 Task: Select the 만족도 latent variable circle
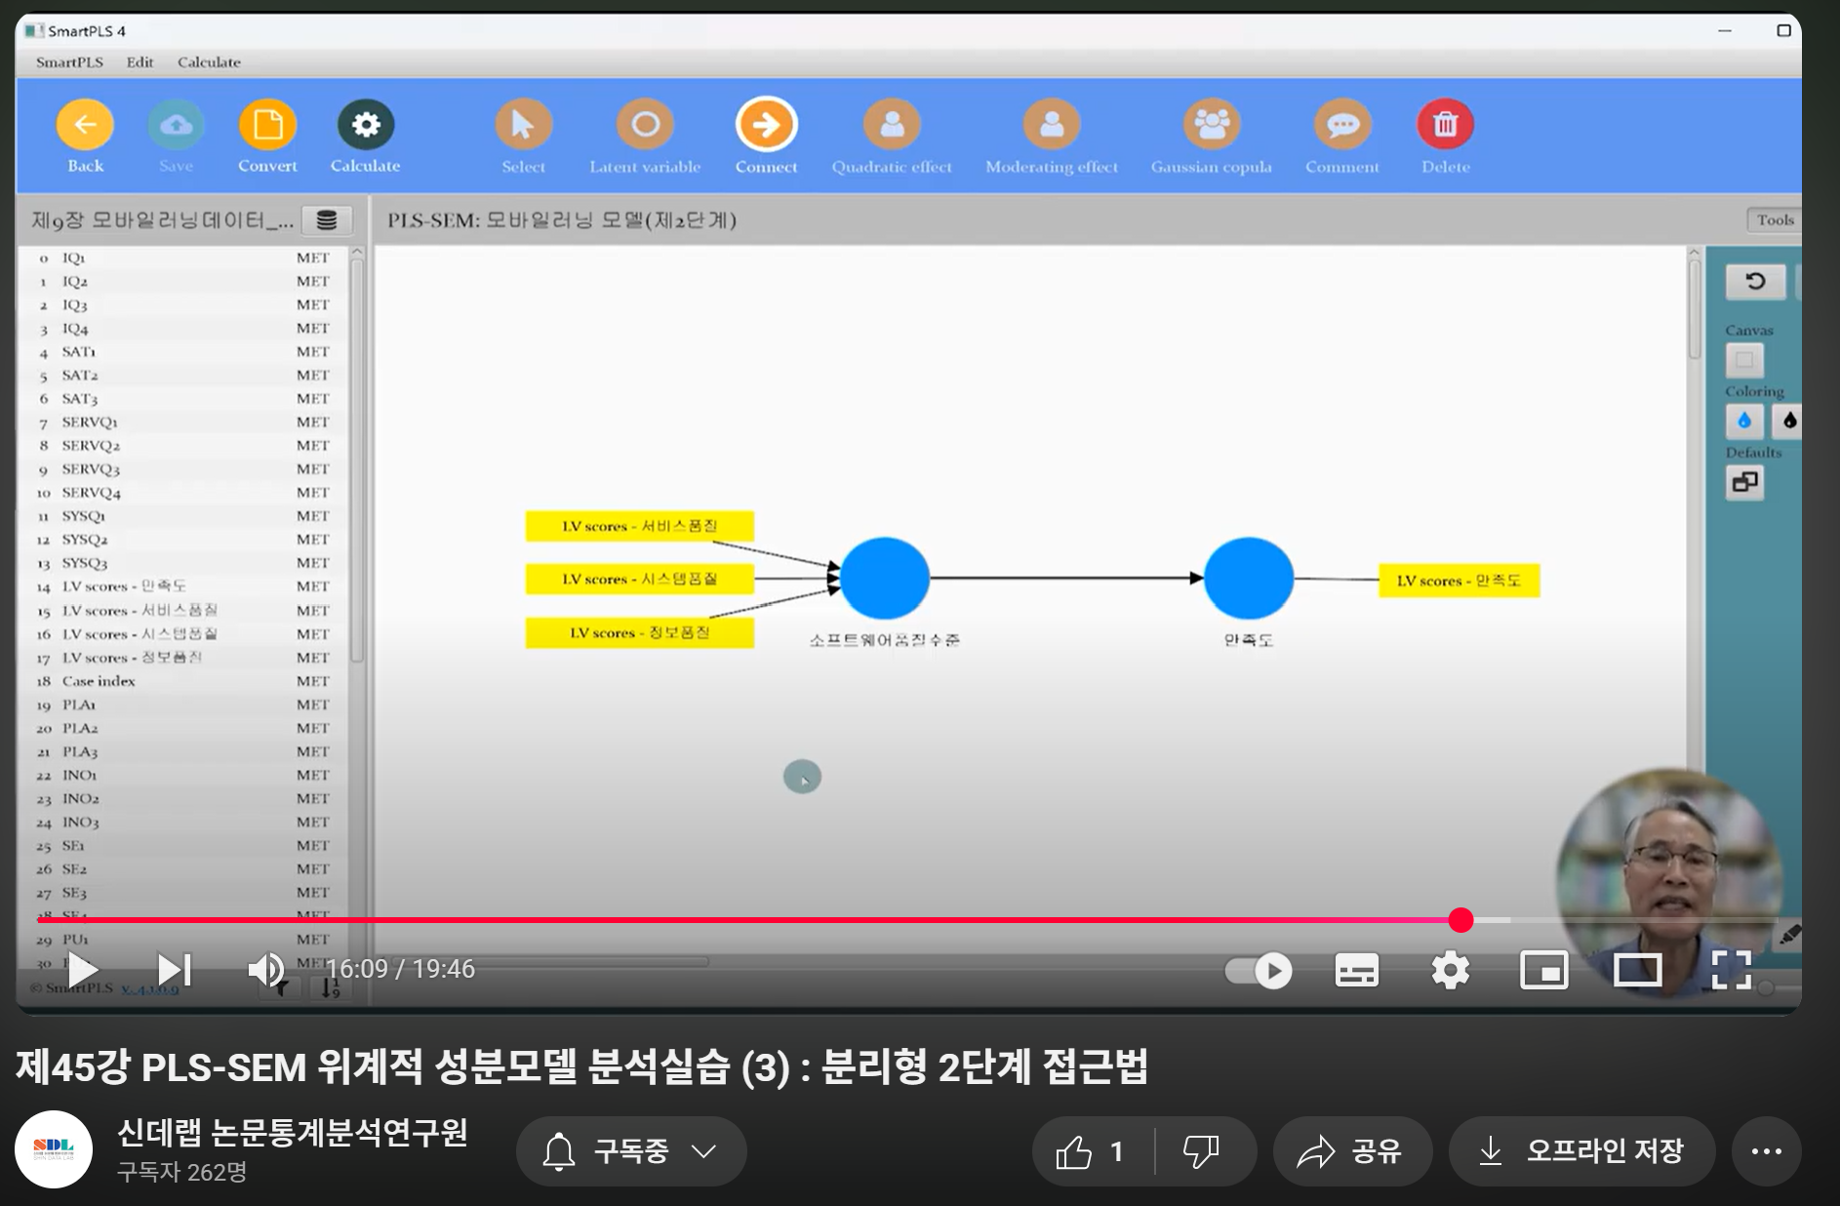[1249, 579]
